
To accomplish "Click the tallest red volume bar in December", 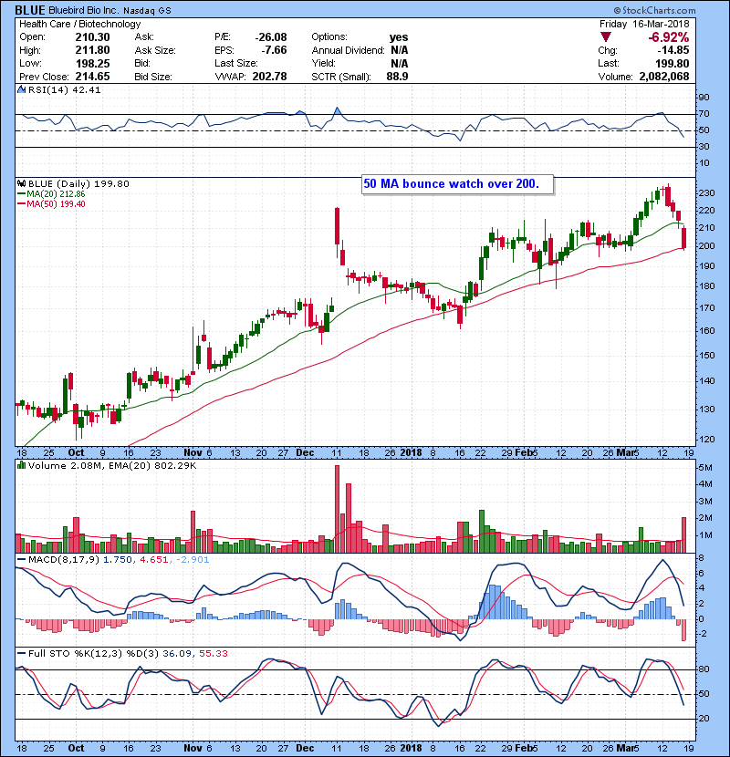I will [x=338, y=509].
